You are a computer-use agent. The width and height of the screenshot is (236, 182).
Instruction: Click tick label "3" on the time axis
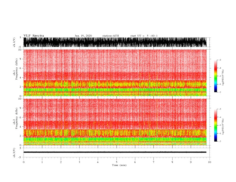(x=79, y=162)
